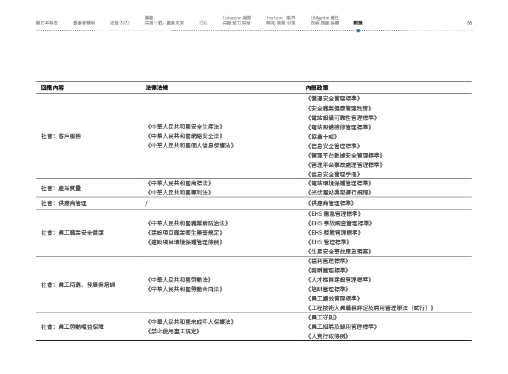Click the 社会：供应商管理 row label
Image resolution: width=508 pixels, height=374 pixels.
click(x=63, y=203)
